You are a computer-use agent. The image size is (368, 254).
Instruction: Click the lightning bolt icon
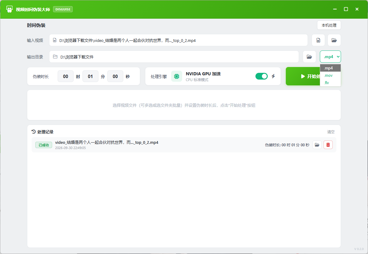pyautogui.click(x=273, y=76)
